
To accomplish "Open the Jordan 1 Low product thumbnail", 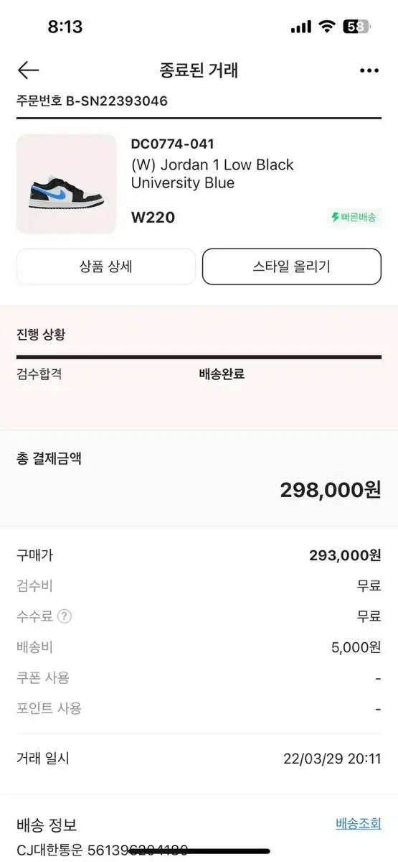I will click(x=66, y=184).
